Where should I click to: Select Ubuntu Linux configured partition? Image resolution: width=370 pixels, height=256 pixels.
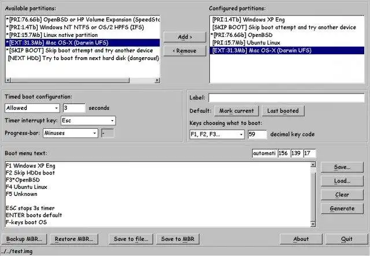(x=287, y=43)
